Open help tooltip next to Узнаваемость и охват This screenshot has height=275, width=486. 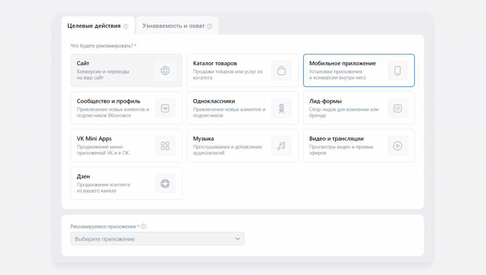209,26
